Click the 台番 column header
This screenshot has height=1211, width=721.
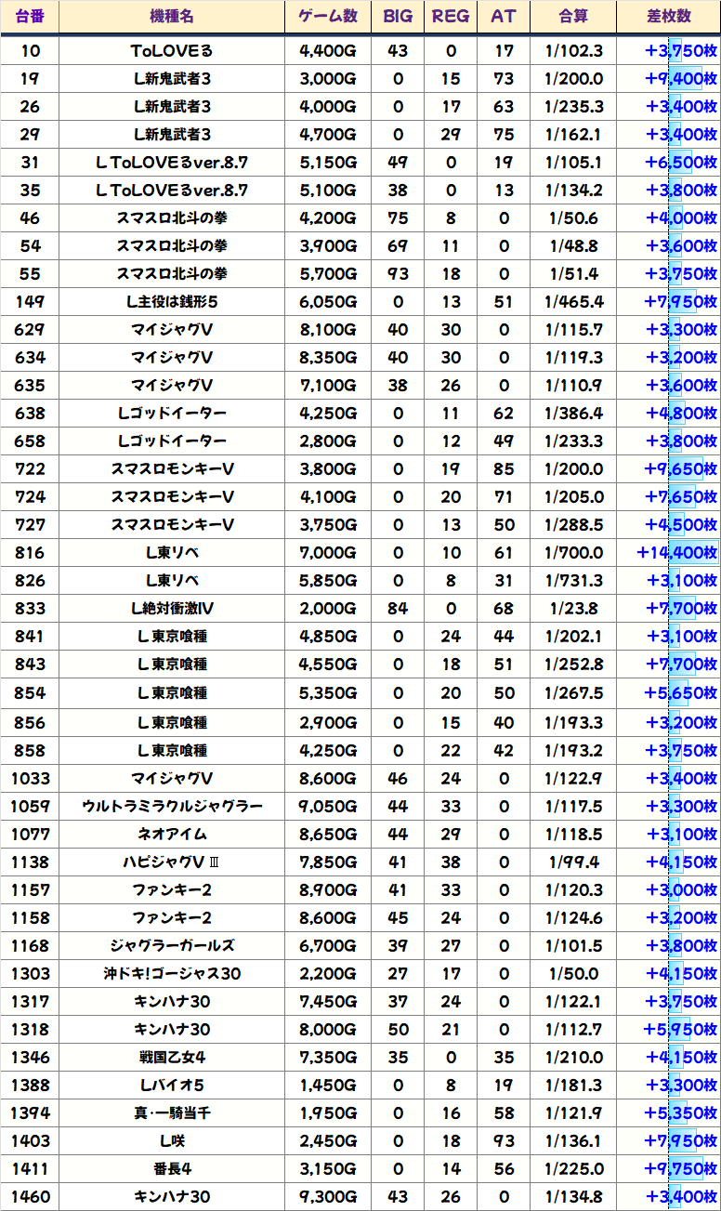point(30,17)
